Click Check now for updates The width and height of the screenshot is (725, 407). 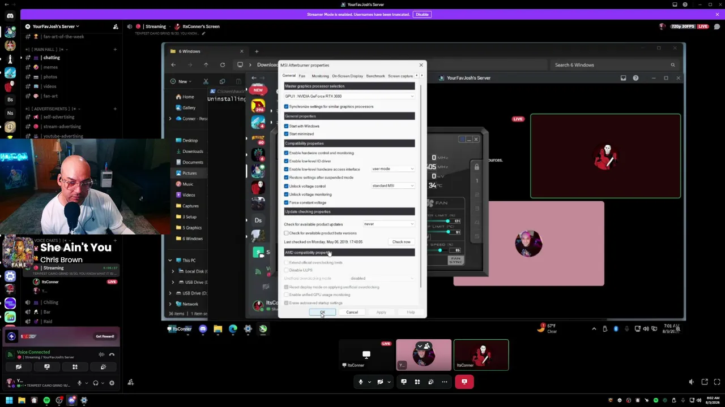click(x=402, y=242)
